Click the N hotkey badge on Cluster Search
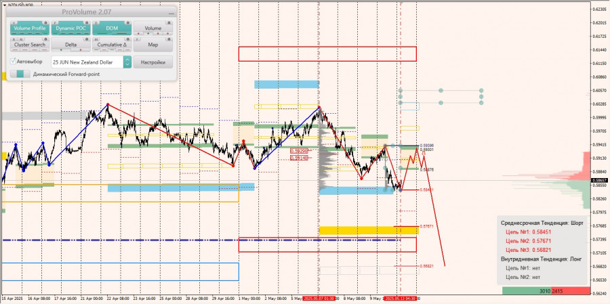Viewport: 610px width, 304px height. (x=21, y=39)
